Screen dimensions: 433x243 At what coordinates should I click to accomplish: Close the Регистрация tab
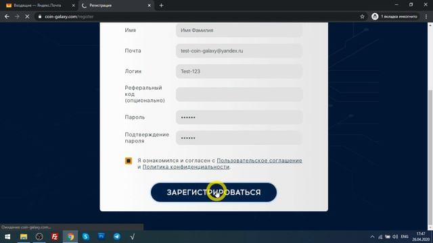149,5
